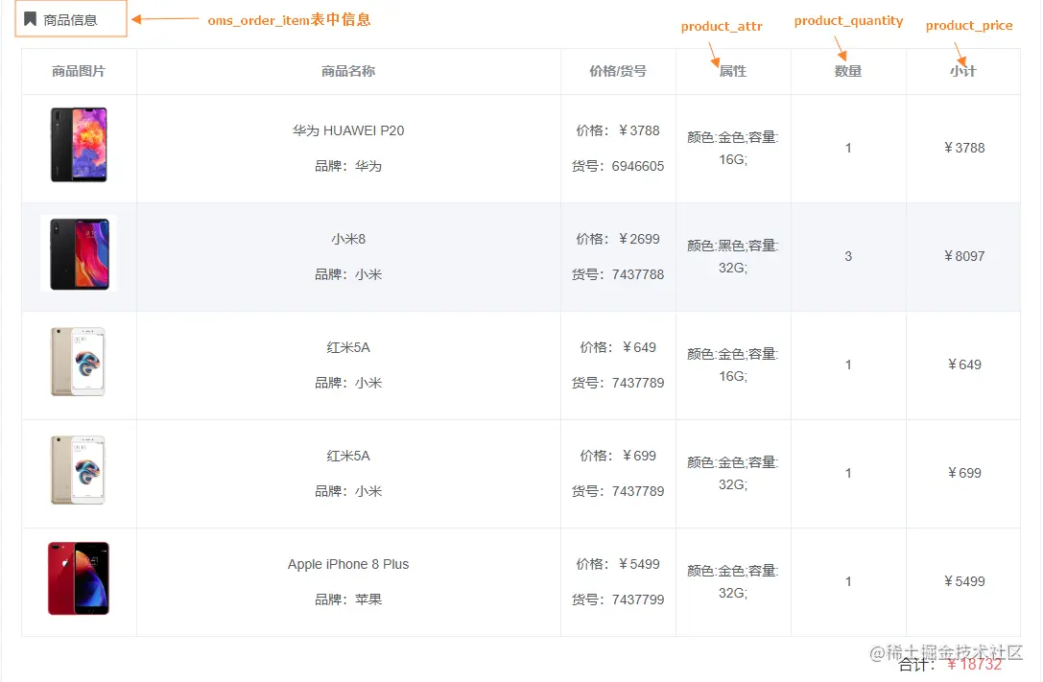Click the quantity 1 for Huawei P20

pyautogui.click(x=848, y=149)
